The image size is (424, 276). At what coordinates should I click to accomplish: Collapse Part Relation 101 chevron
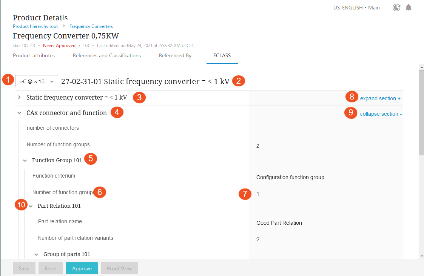point(31,206)
